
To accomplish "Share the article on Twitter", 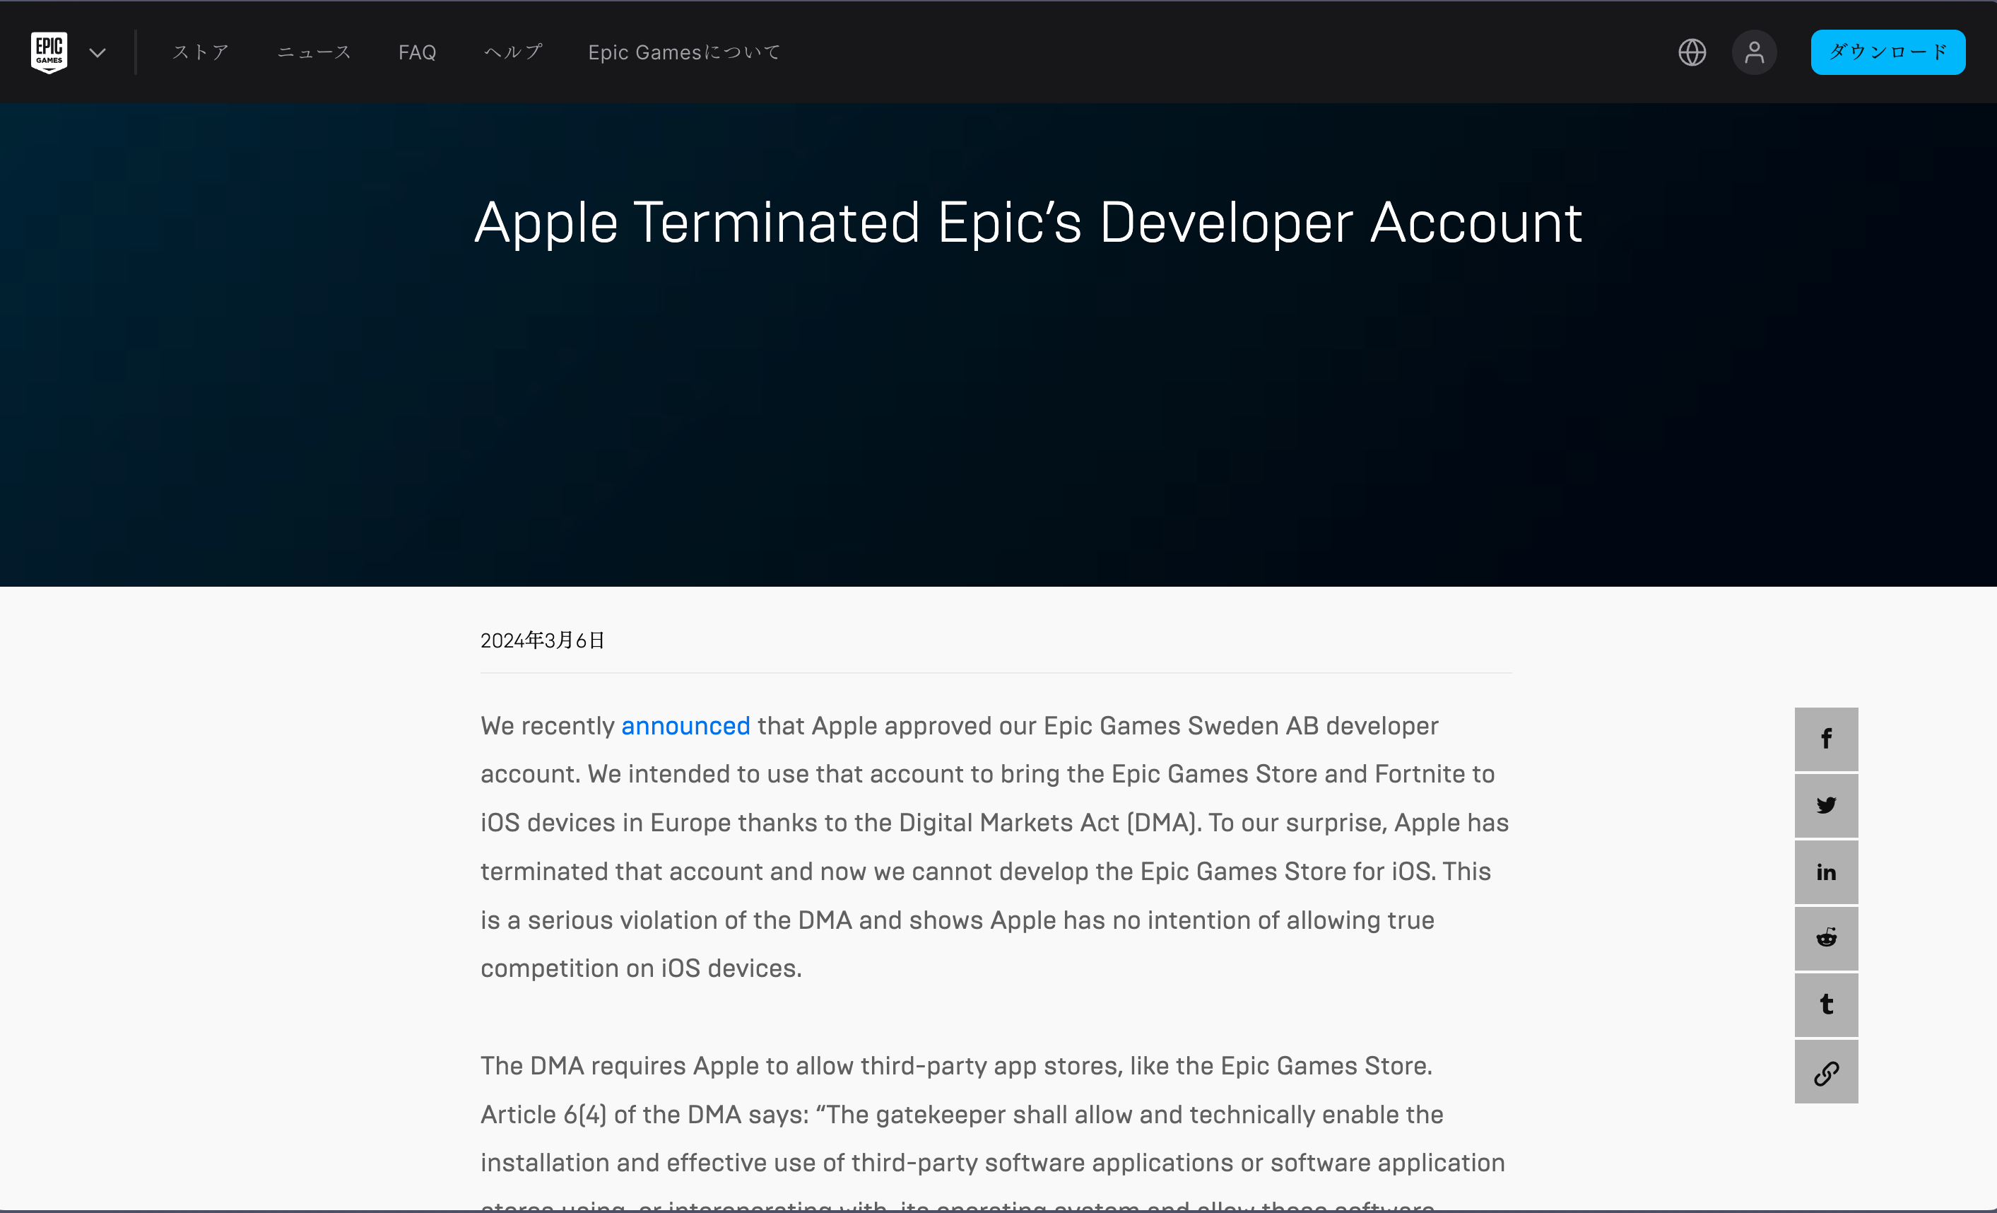I will click(x=1826, y=805).
